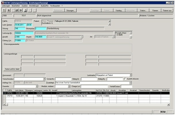Image resolution: width=175 pixels, height=115 pixels.
Task: Open the Leistungen menu
Action: coord(6,6)
